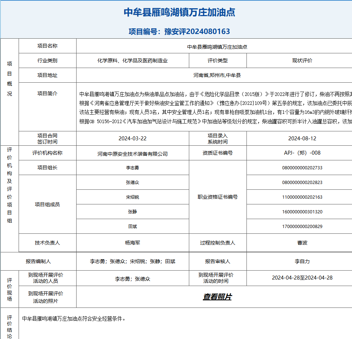The width and height of the screenshot is (352, 339).
Task: Click the 资质证书编号 label
Action: pos(217,153)
